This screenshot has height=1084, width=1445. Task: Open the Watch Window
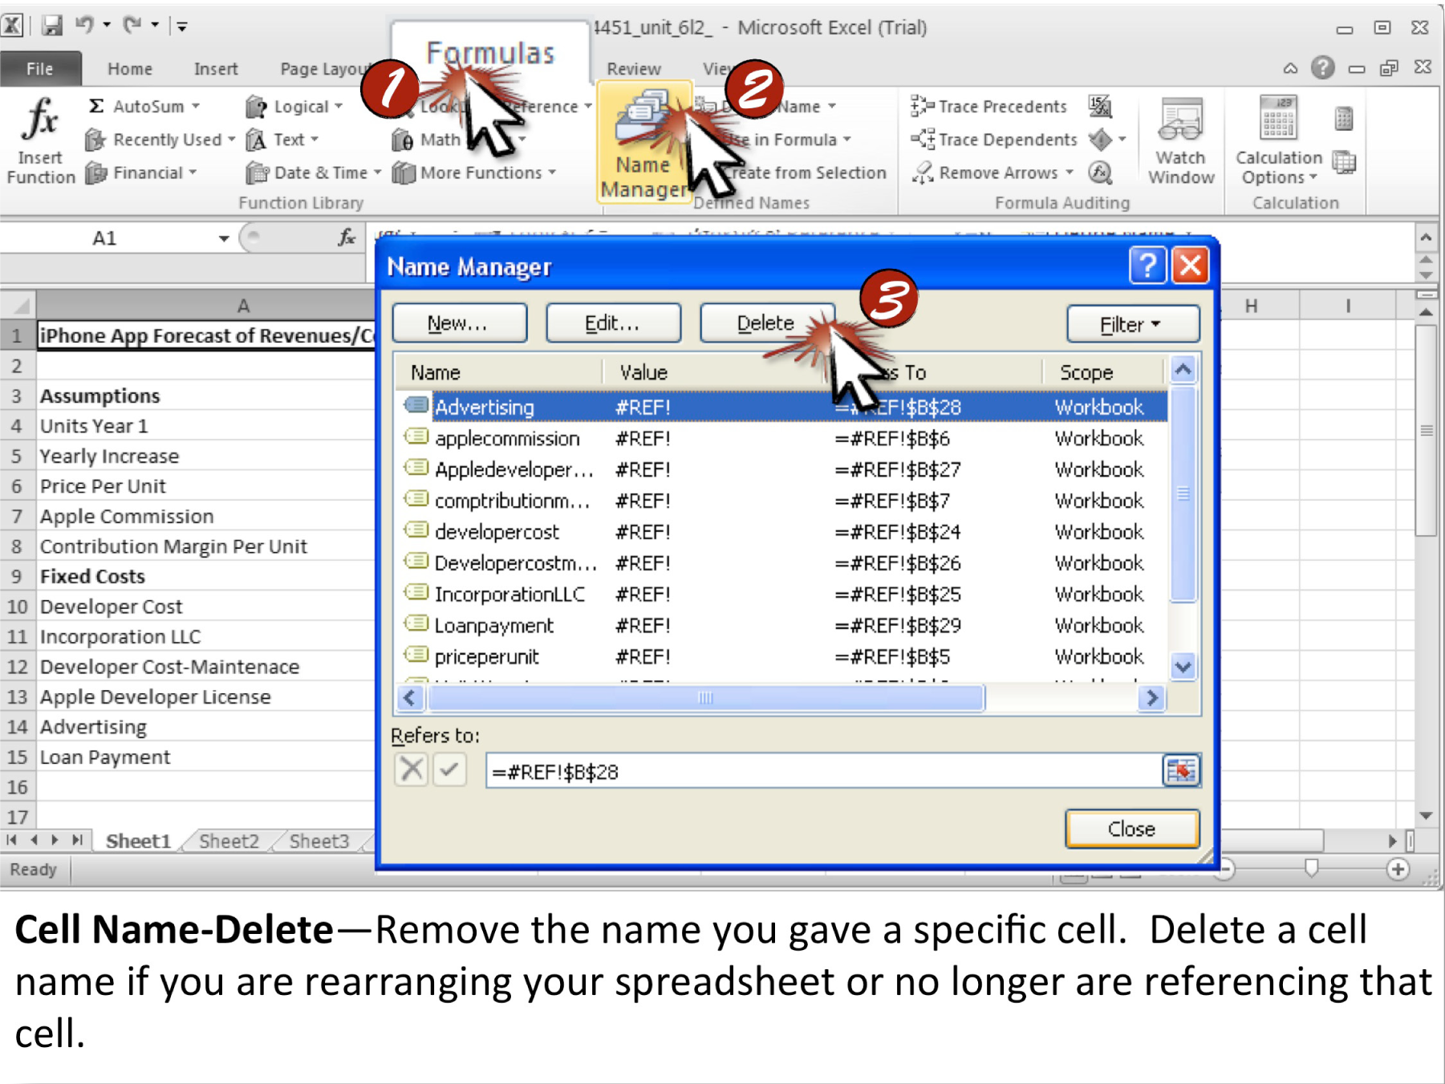click(x=1180, y=141)
